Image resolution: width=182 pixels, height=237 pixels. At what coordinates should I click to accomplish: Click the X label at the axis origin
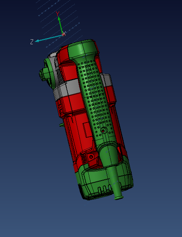coord(64,34)
